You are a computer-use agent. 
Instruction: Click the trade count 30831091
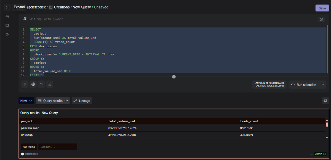pos(247,135)
